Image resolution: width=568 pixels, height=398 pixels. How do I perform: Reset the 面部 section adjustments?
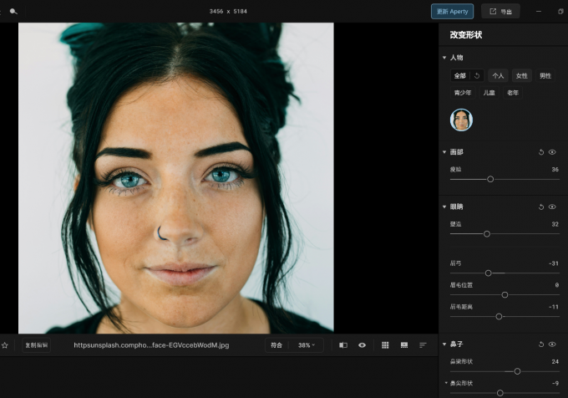coord(541,152)
